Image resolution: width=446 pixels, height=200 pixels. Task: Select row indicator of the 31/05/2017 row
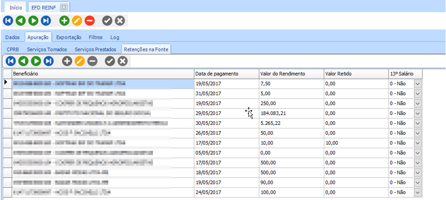[x=7, y=94]
